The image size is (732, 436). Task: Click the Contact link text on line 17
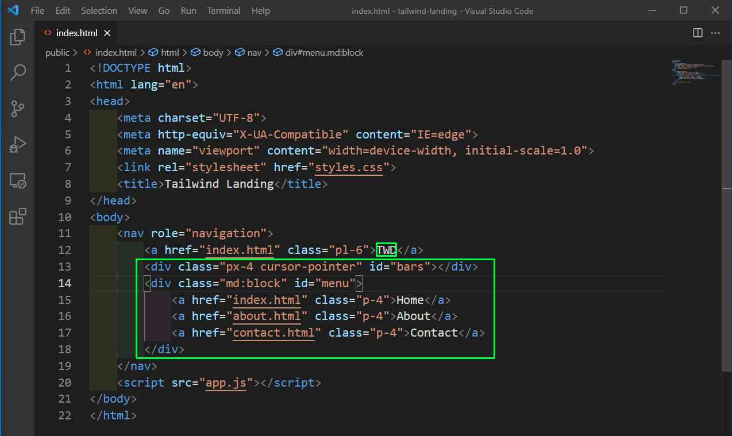pyautogui.click(x=434, y=333)
